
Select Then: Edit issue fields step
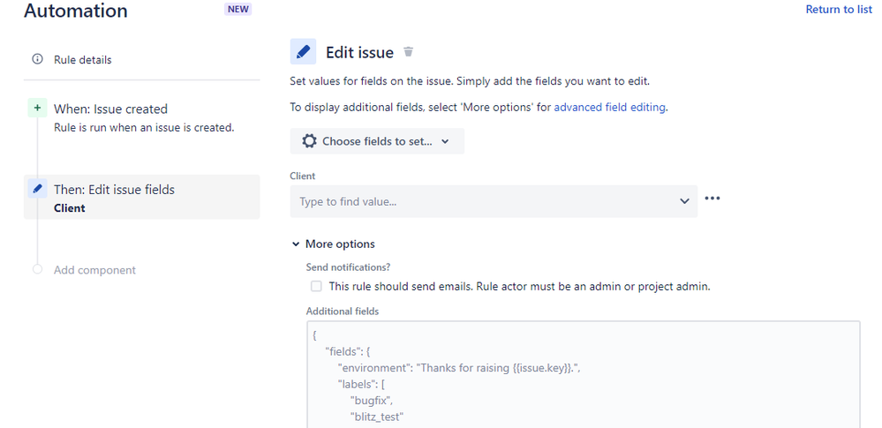point(115,190)
